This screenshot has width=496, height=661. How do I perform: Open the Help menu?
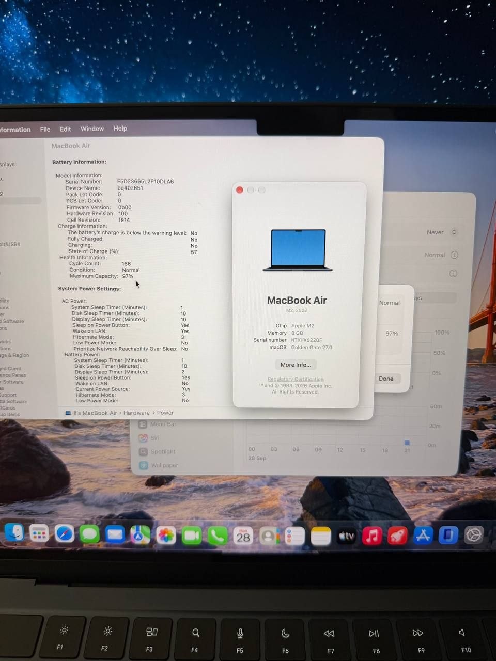(120, 128)
